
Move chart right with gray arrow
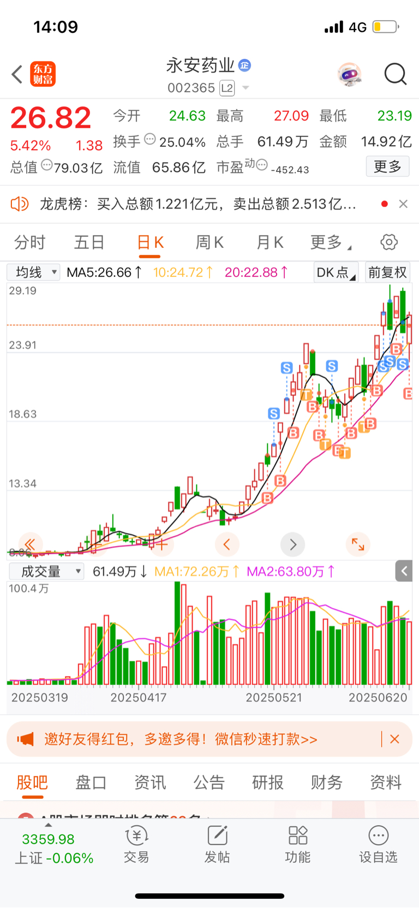pyautogui.click(x=292, y=544)
